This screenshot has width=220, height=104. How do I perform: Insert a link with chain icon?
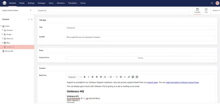[129, 77]
